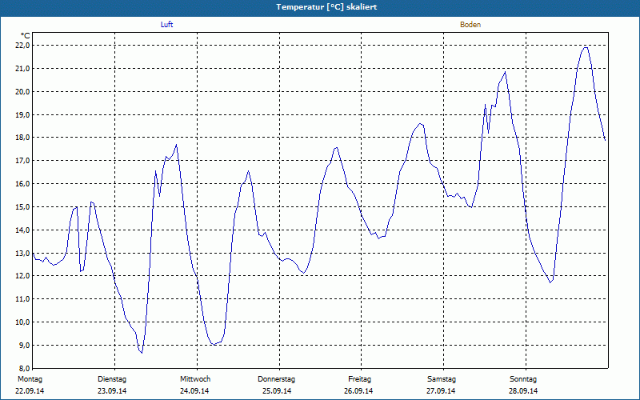The height and width of the screenshot is (400, 640).
Task: Click the Tuesday morning minimum below 9°C
Action: tap(142, 353)
